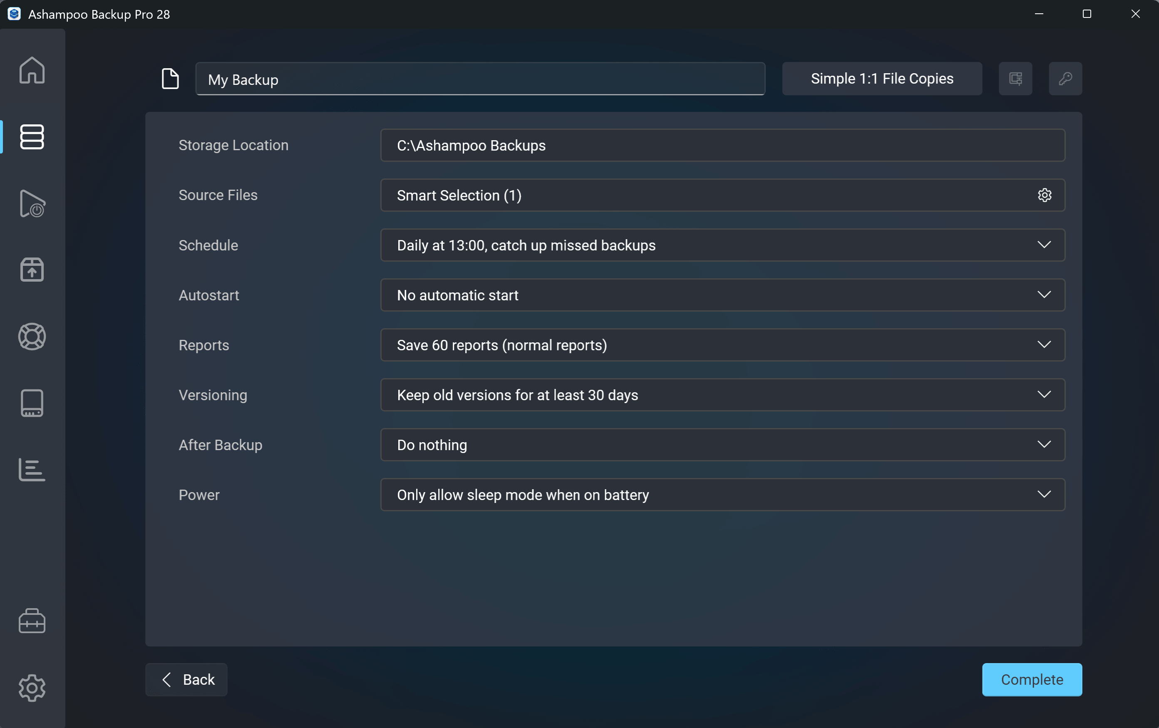Click the Smart Selection (1) field
The height and width of the screenshot is (728, 1159).
(x=722, y=195)
